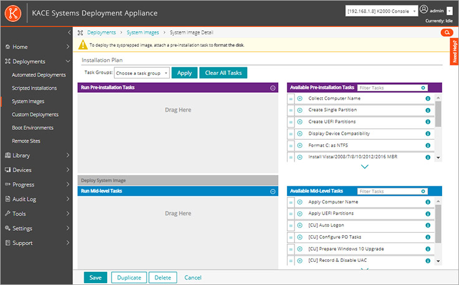Go to Deployments breadcrumb link

coord(101,32)
